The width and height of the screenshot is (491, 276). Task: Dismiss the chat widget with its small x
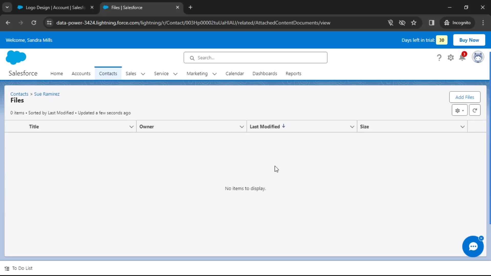tap(481, 238)
